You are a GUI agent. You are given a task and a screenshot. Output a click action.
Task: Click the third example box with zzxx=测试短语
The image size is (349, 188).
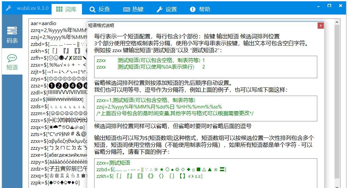[x=206, y=173]
